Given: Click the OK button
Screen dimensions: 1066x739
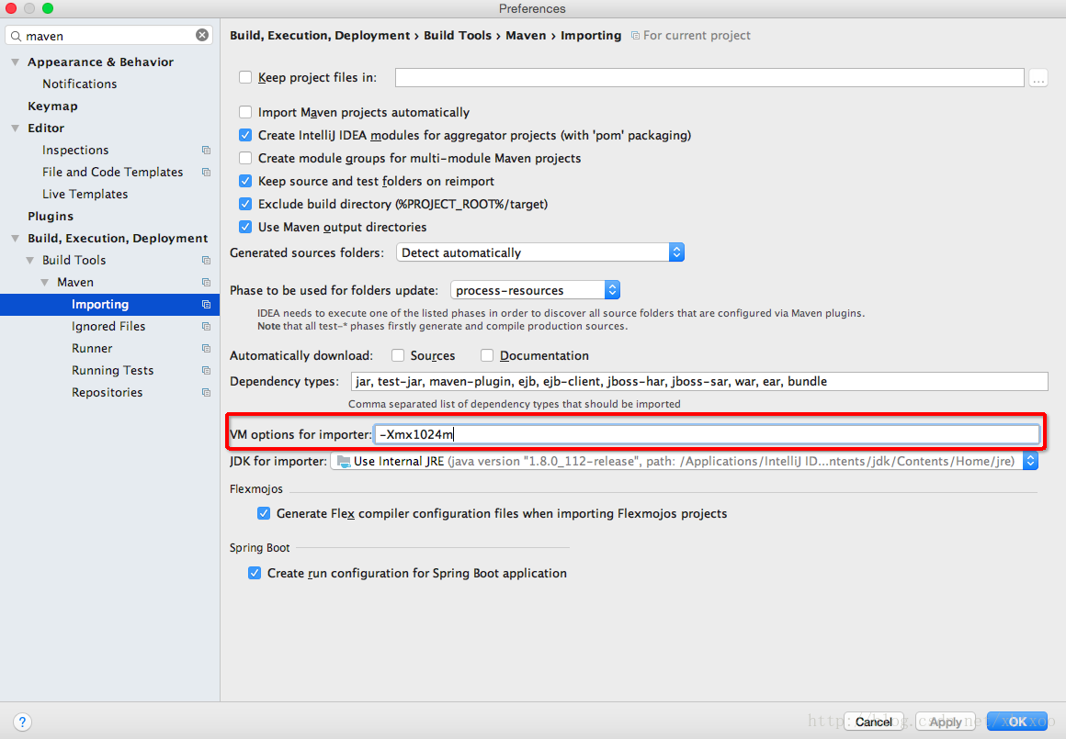Looking at the screenshot, I should [1016, 721].
